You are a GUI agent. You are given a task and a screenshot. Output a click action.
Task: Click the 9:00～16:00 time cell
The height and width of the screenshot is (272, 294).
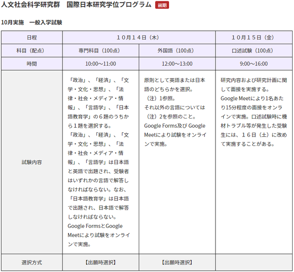tap(254, 64)
